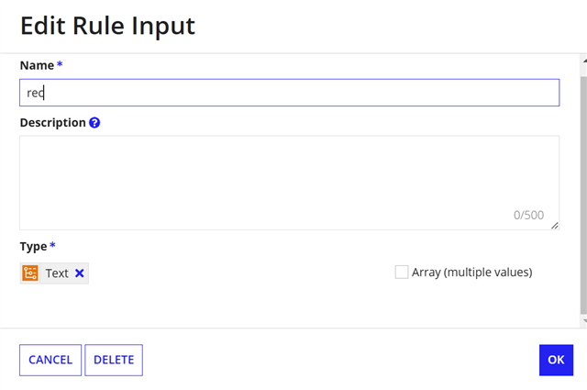Confirm the rule input with OK
587x390 pixels.
click(556, 360)
